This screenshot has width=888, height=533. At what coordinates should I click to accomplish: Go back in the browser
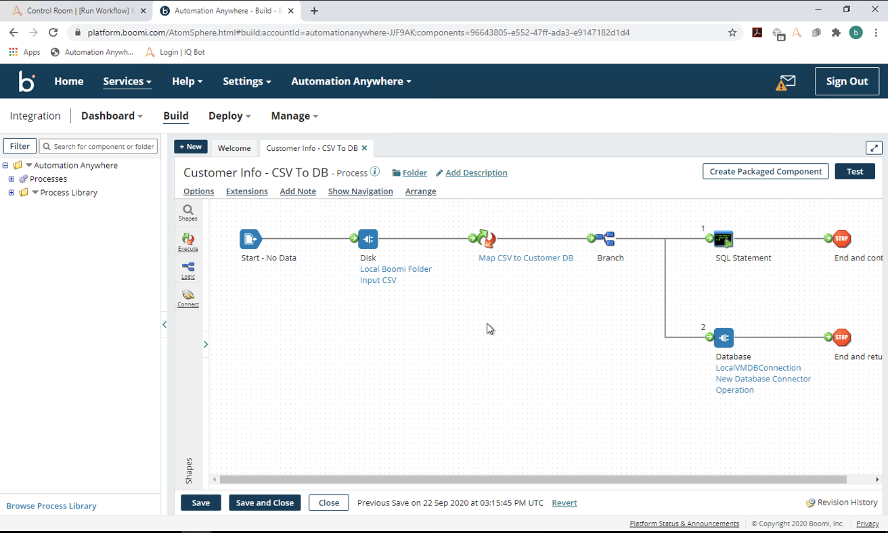pos(14,32)
